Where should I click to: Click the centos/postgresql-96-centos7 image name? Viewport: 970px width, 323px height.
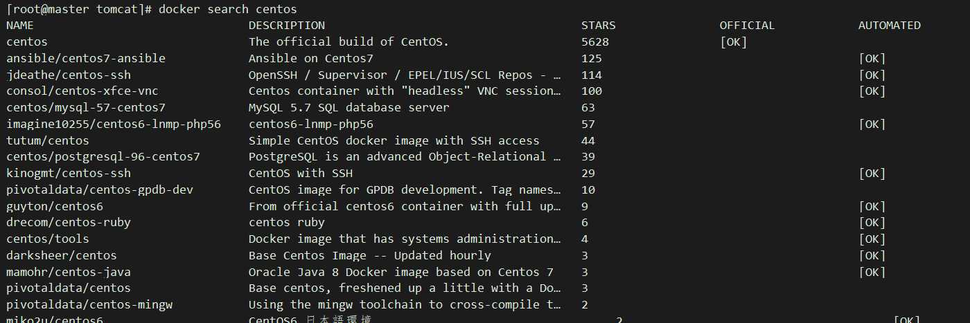(103, 157)
